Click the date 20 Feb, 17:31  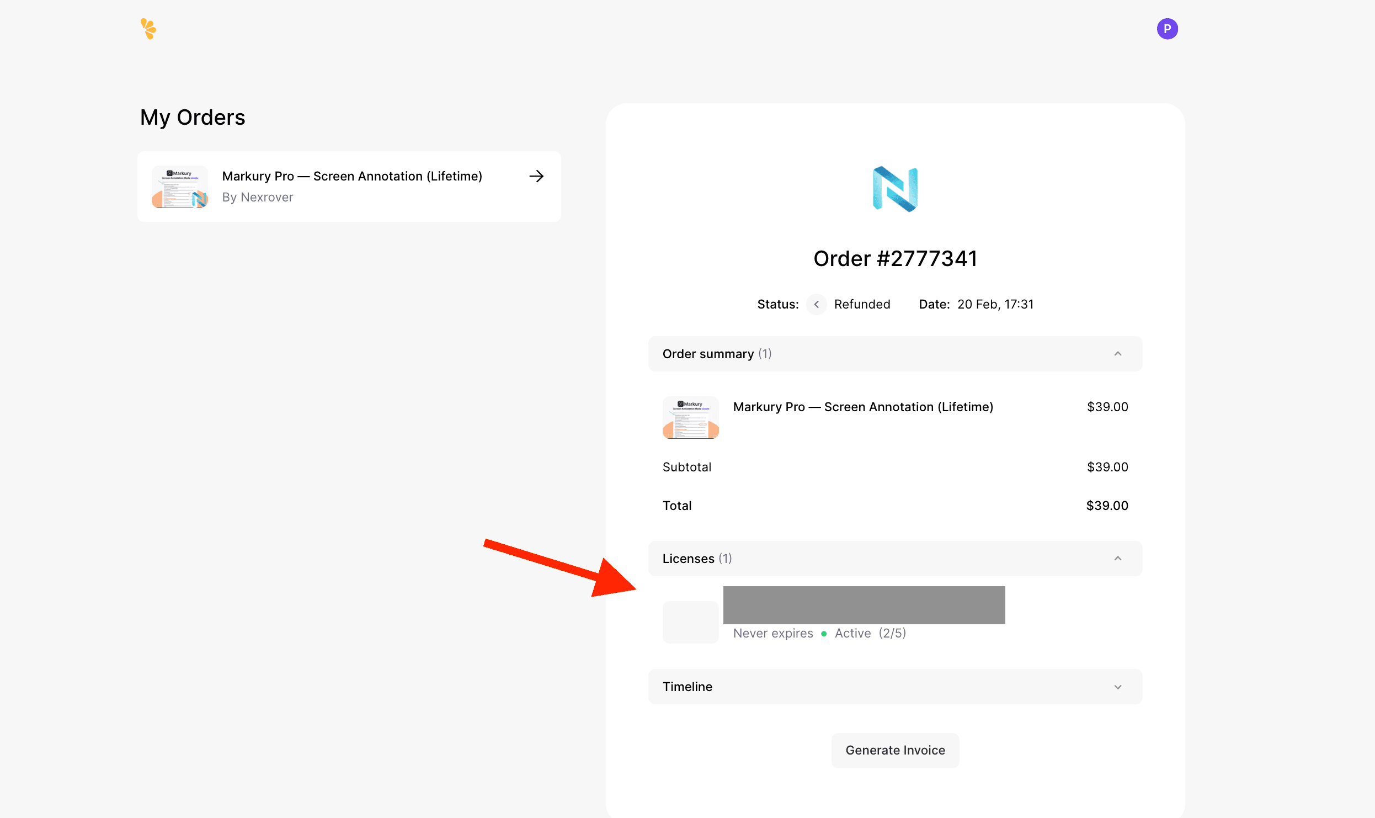[995, 304]
